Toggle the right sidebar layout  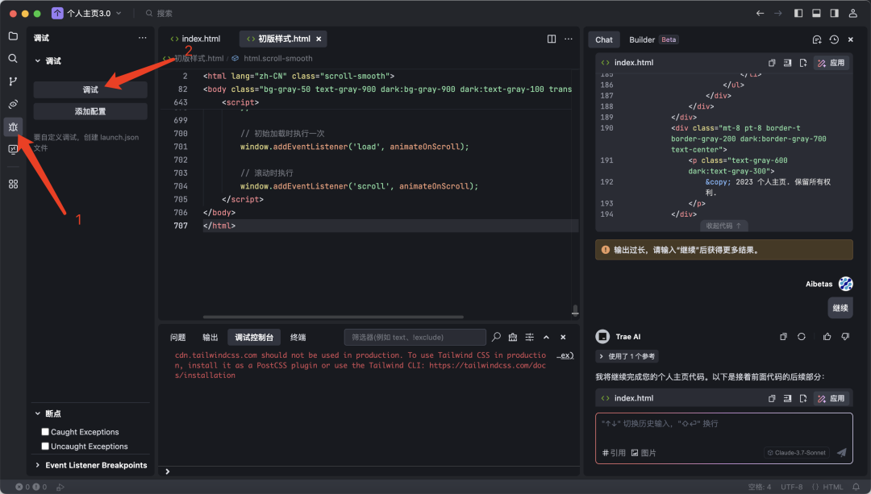coord(834,14)
